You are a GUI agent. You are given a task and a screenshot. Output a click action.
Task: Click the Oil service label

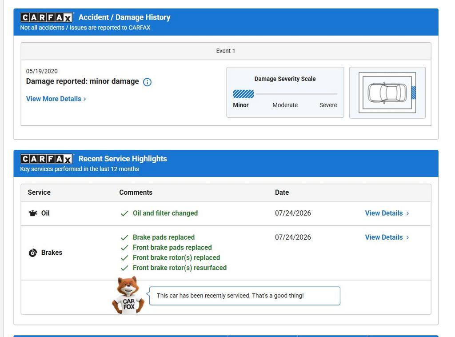(x=45, y=213)
